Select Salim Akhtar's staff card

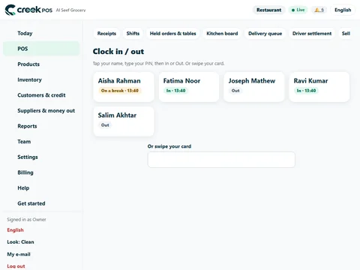(124, 121)
